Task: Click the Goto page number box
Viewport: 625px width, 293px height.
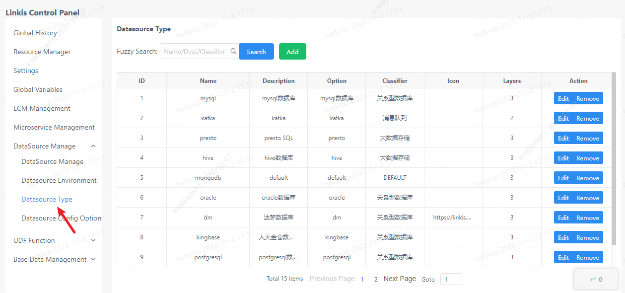Action: [451, 279]
